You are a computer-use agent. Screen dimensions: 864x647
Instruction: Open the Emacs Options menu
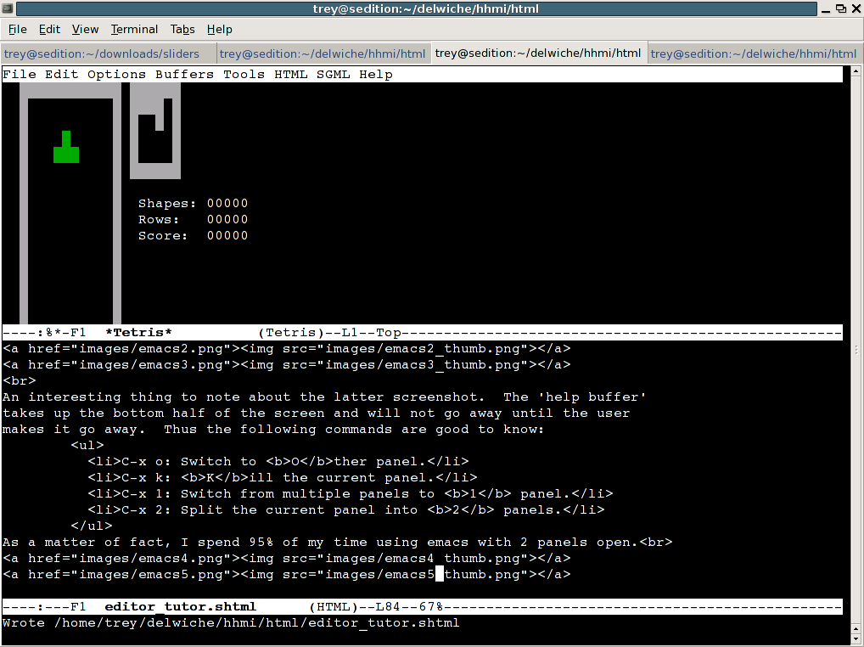pyautogui.click(x=117, y=75)
